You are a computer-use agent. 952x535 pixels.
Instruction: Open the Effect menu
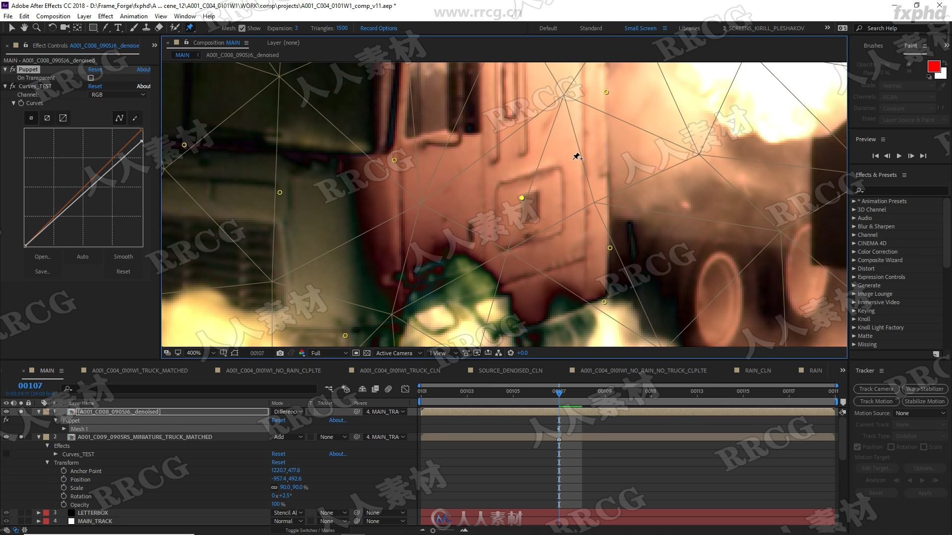coord(106,16)
